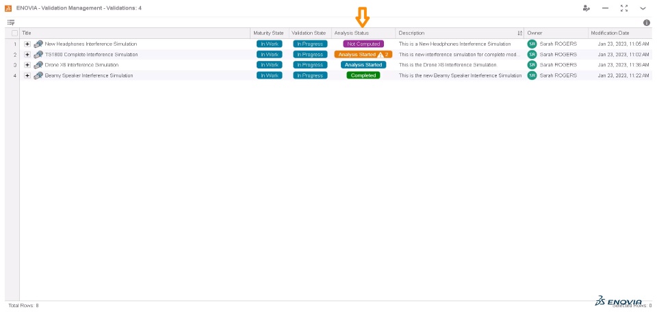Click the Description column sort icon
The image size is (657, 314).
pos(519,33)
